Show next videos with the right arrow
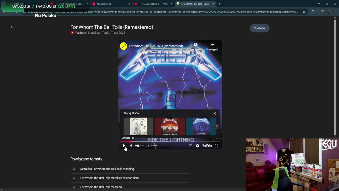The height and width of the screenshot is (191, 339). pos(216,126)
